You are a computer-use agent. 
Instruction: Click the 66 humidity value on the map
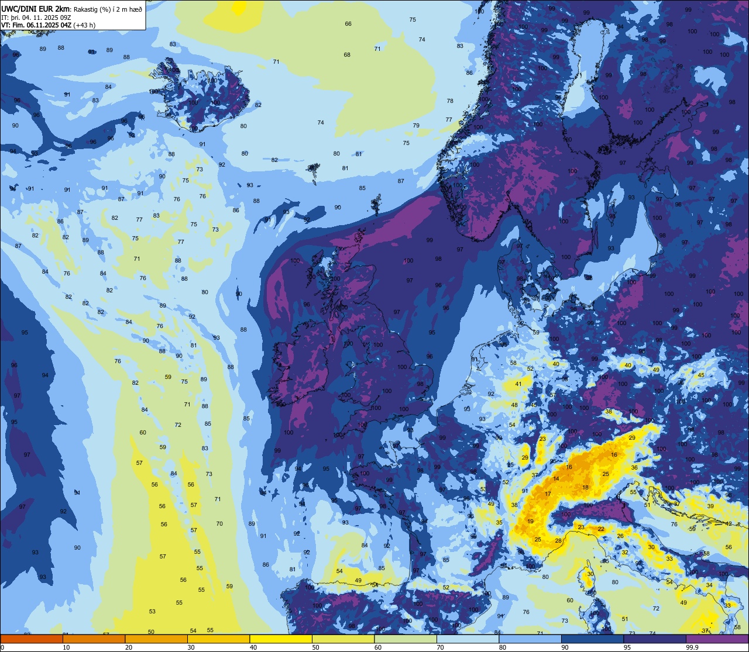(348, 24)
